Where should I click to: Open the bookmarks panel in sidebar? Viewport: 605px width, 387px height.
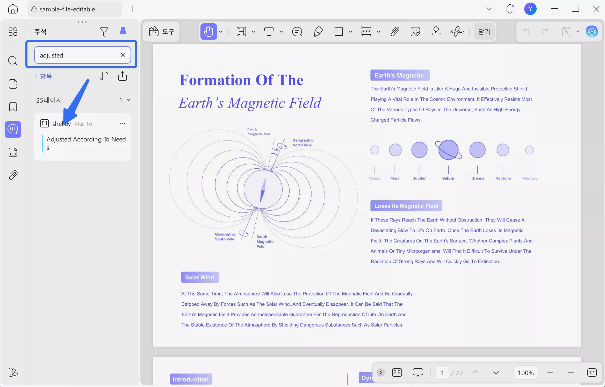13,107
